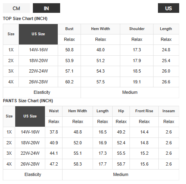Click the 58.7 hip value
Image resolution: width=186 pixels, height=184 pixels.
[121, 164]
